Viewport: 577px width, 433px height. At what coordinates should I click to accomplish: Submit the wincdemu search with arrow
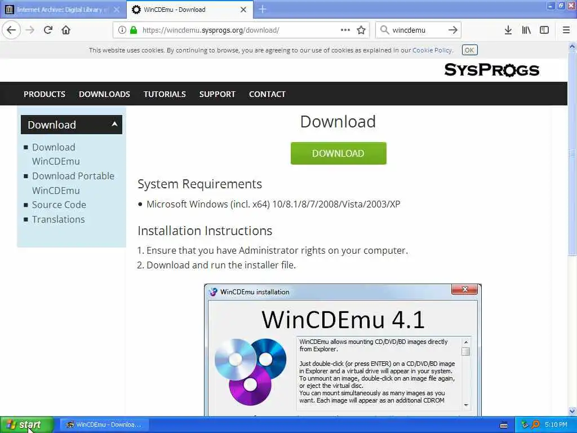[x=453, y=30]
